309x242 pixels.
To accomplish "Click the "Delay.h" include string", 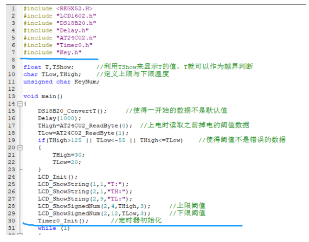I will point(72,30).
